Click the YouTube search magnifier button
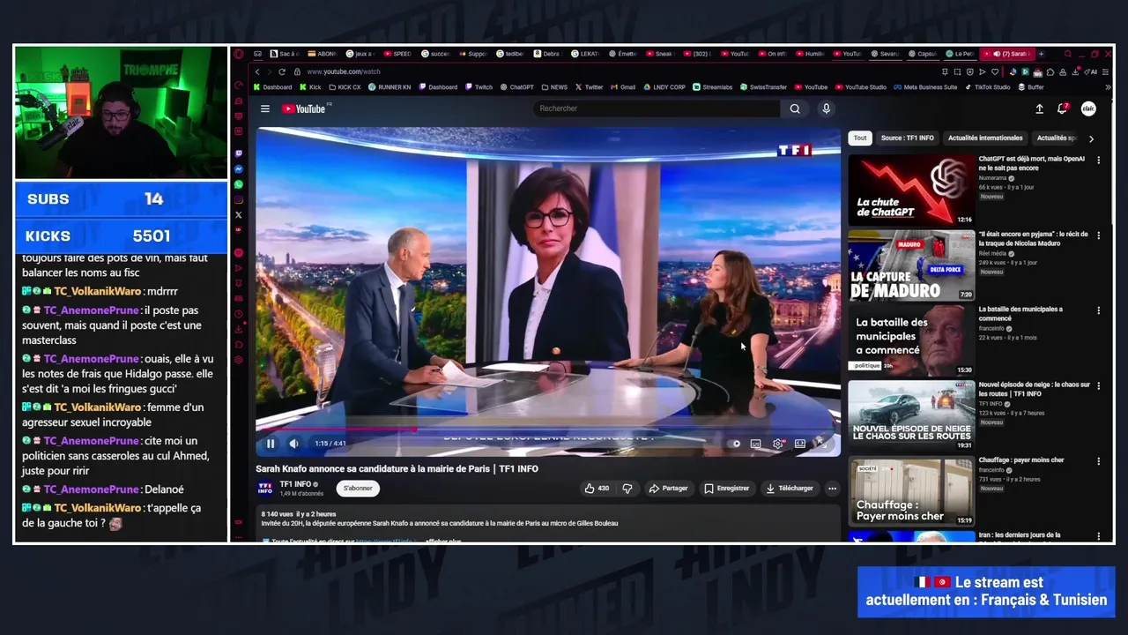1128x635 pixels. coord(795,108)
